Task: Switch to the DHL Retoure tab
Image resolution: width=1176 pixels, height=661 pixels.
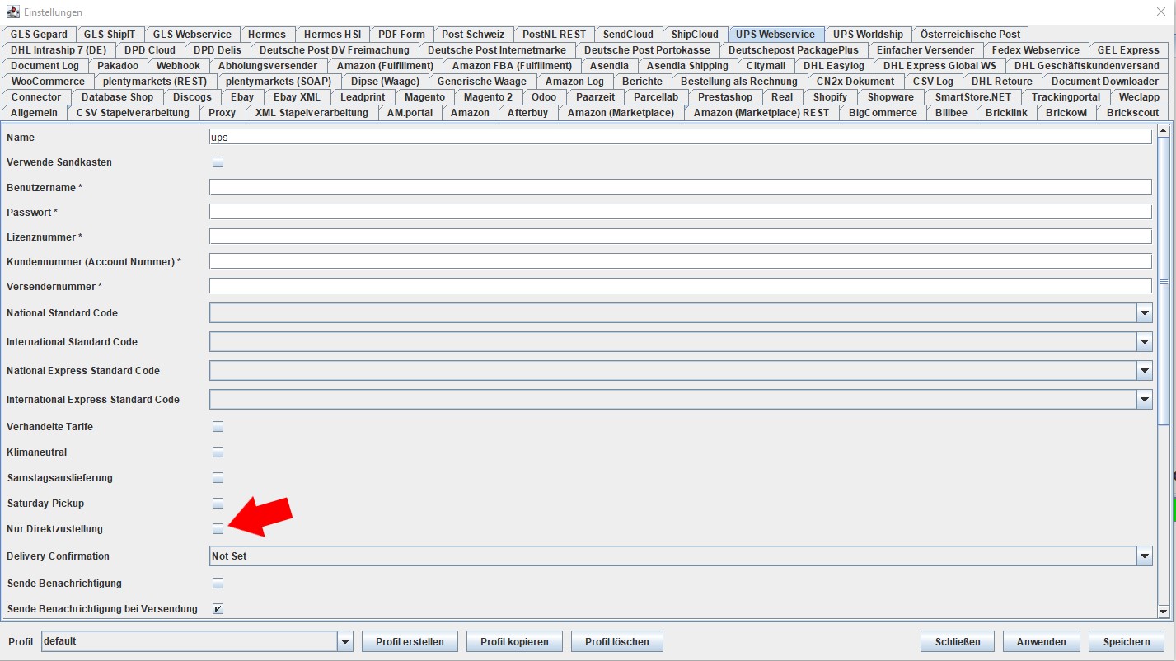Action: coord(1001,82)
